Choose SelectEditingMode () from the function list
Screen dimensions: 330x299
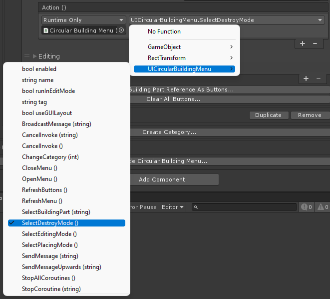tap(49, 234)
